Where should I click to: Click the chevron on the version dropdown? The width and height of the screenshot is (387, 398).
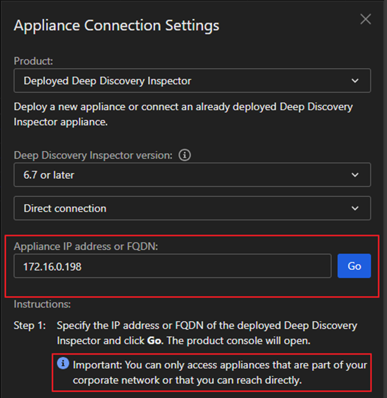coord(355,175)
